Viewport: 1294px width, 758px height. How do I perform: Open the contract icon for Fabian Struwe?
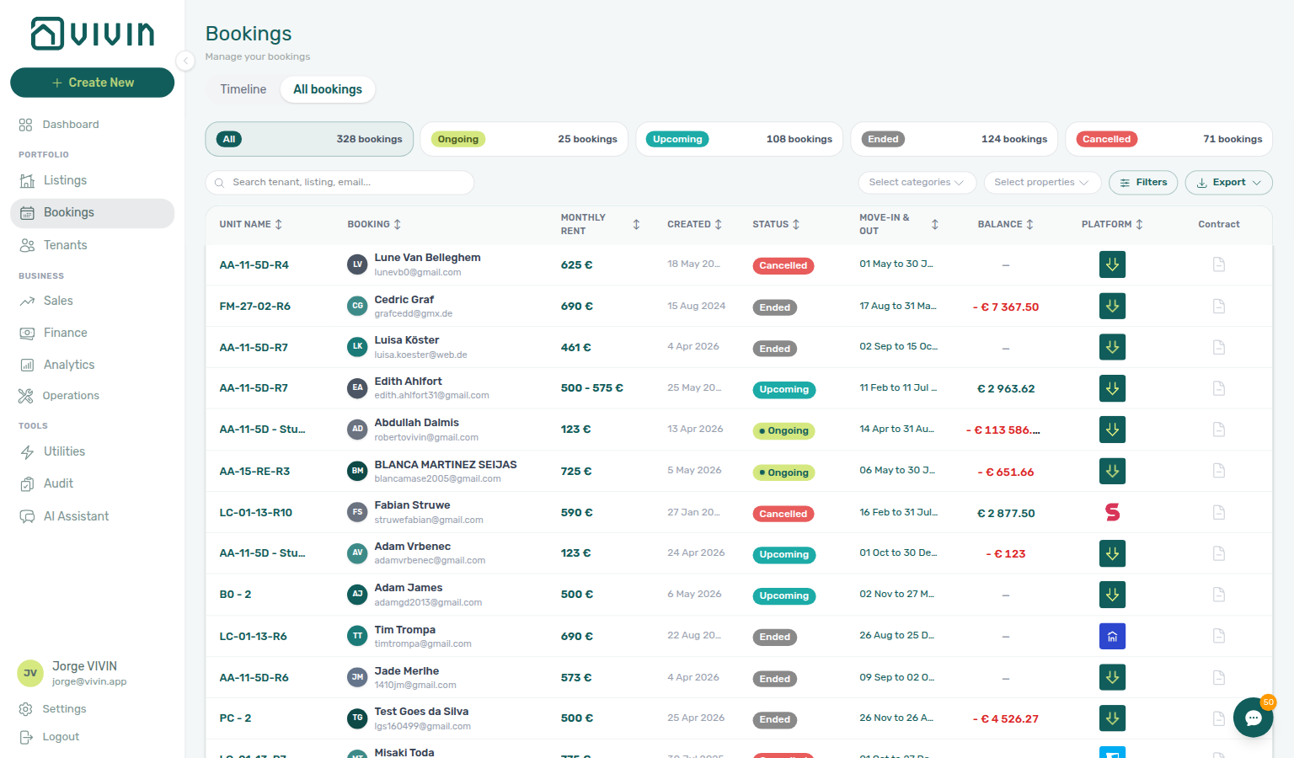coord(1218,512)
